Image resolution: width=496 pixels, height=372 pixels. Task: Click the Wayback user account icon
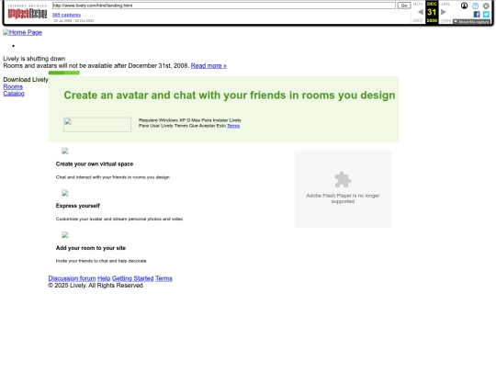(x=464, y=6)
